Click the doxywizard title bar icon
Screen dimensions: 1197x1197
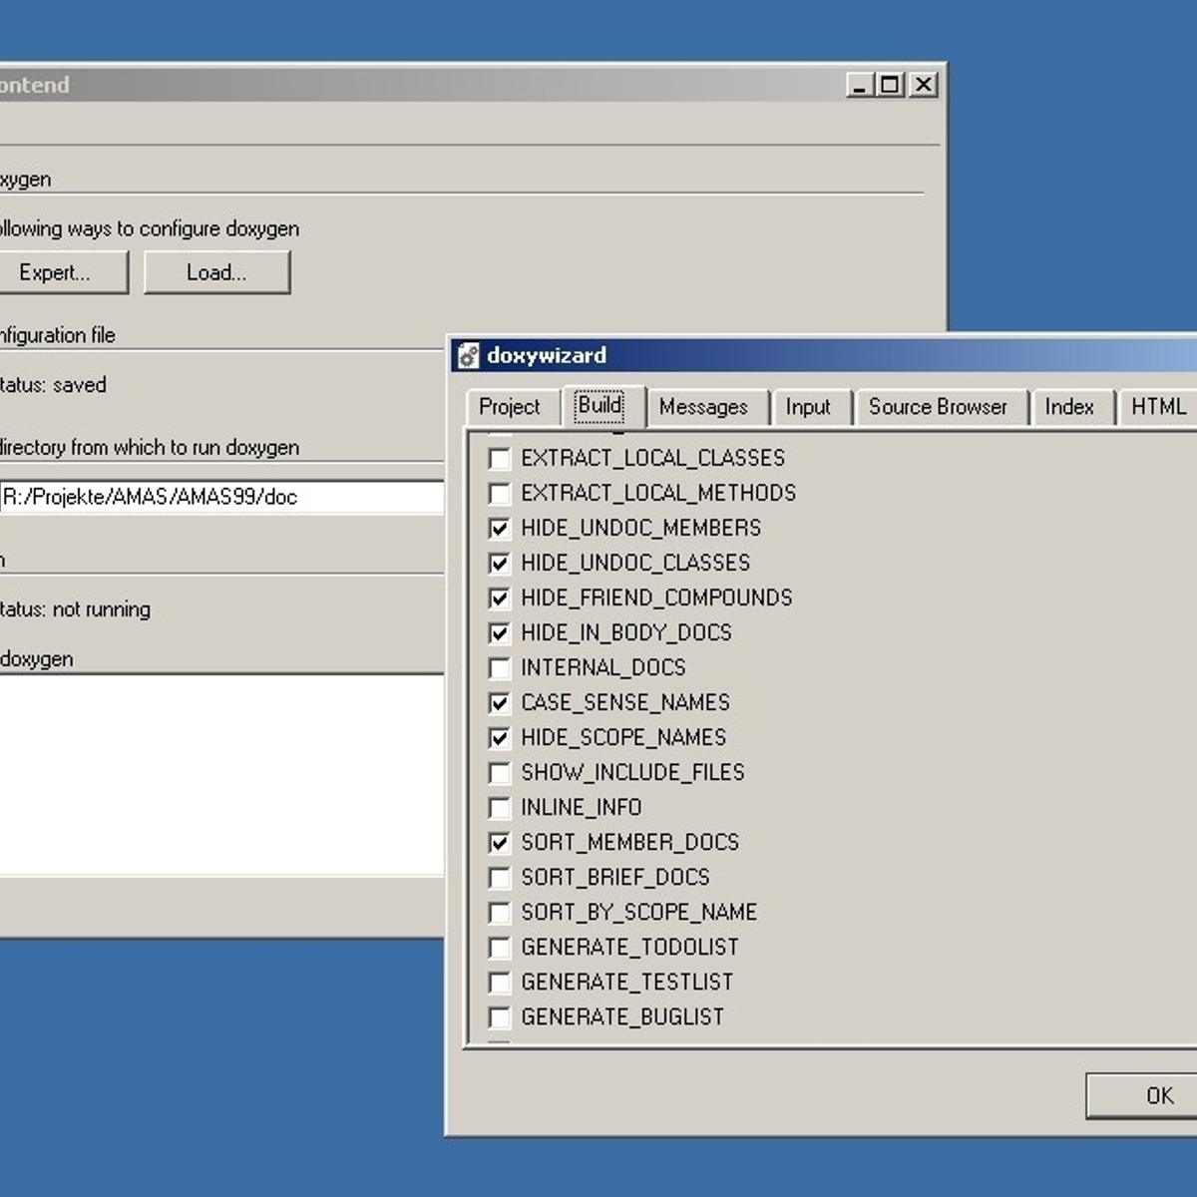pos(468,355)
